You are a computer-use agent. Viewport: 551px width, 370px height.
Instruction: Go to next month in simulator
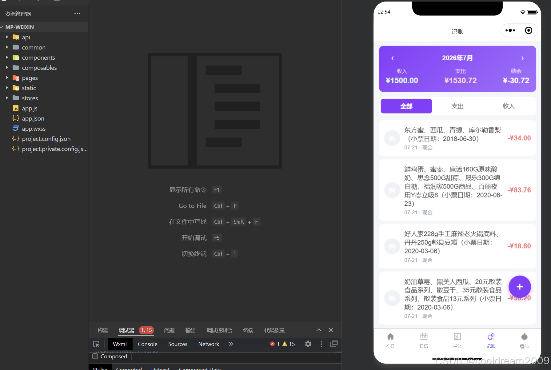point(522,58)
